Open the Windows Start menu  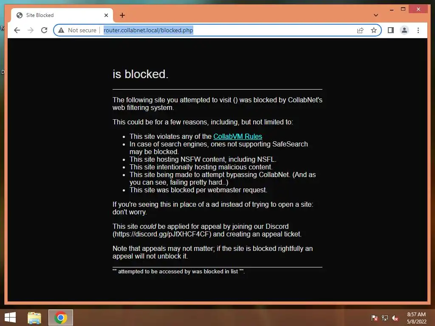pyautogui.click(x=10, y=318)
